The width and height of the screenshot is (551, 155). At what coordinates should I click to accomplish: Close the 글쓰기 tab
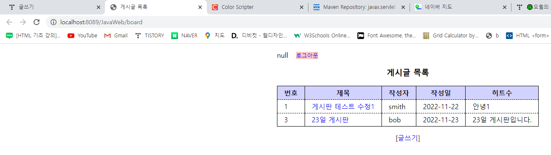click(x=99, y=7)
